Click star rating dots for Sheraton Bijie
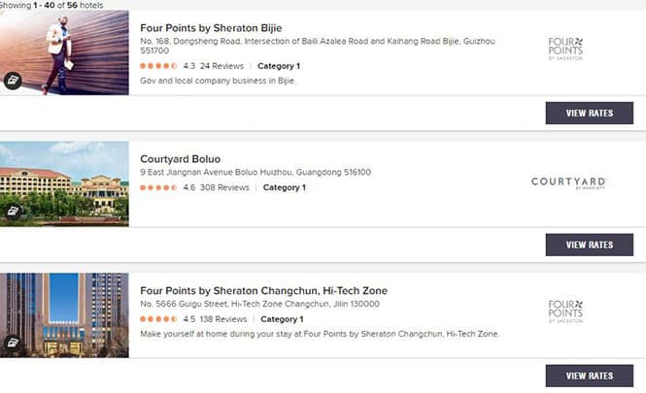The width and height of the screenshot is (646, 393). tap(158, 66)
